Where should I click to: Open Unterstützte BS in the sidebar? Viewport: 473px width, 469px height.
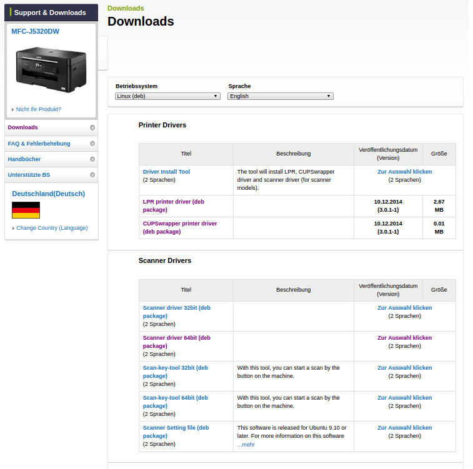[x=51, y=175]
